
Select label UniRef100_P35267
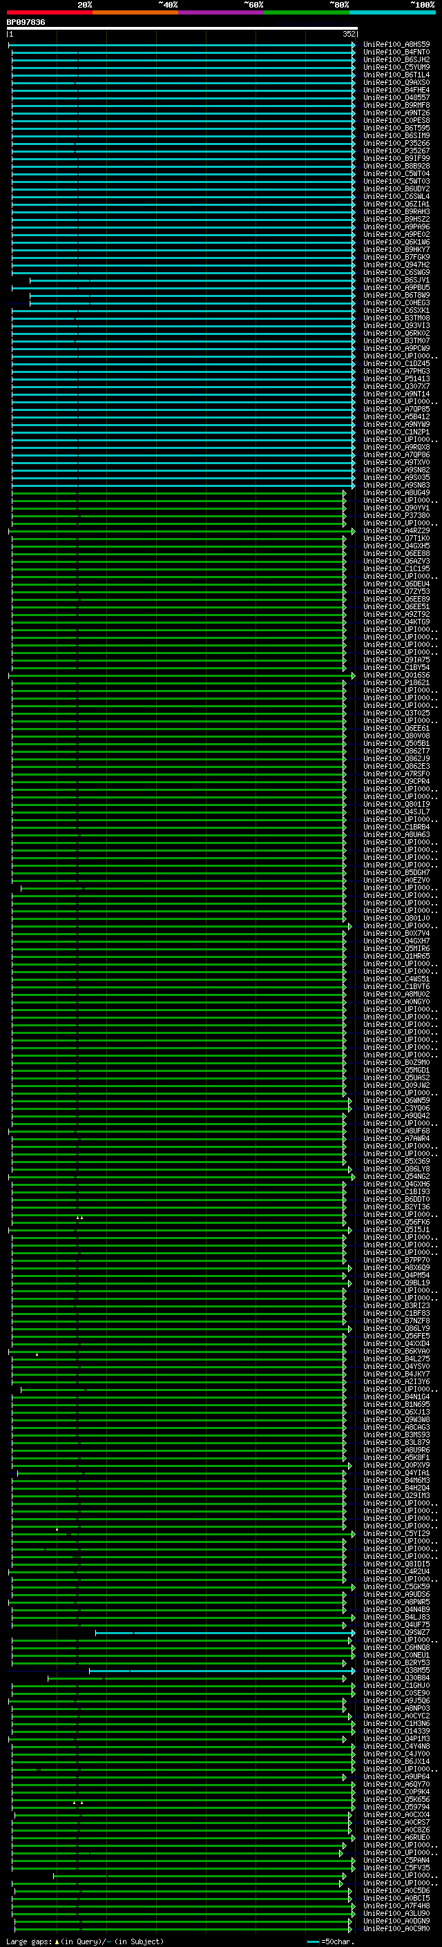click(x=396, y=151)
